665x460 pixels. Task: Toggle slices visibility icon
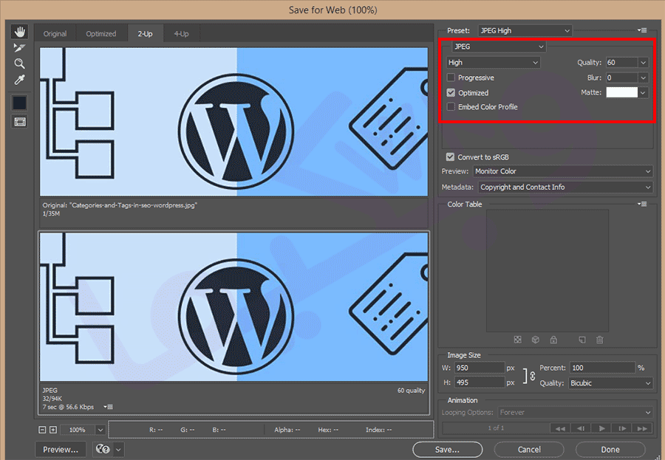click(x=19, y=122)
